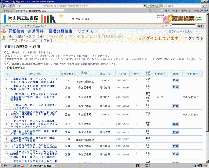
Task: Cancel reservation for 働くルールの国際比較 row
Action: click(x=175, y=132)
